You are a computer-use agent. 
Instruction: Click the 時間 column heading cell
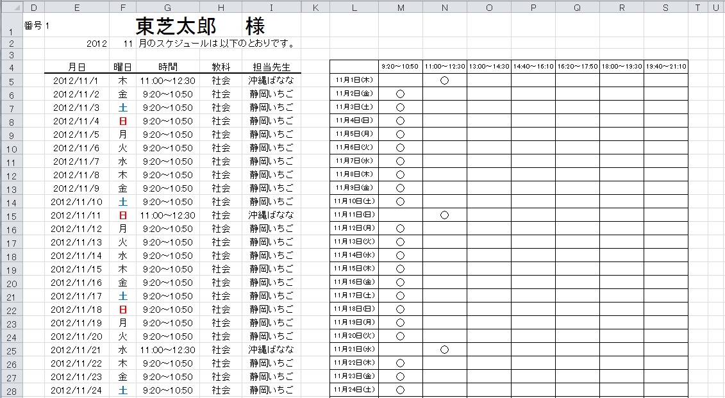tap(167, 67)
